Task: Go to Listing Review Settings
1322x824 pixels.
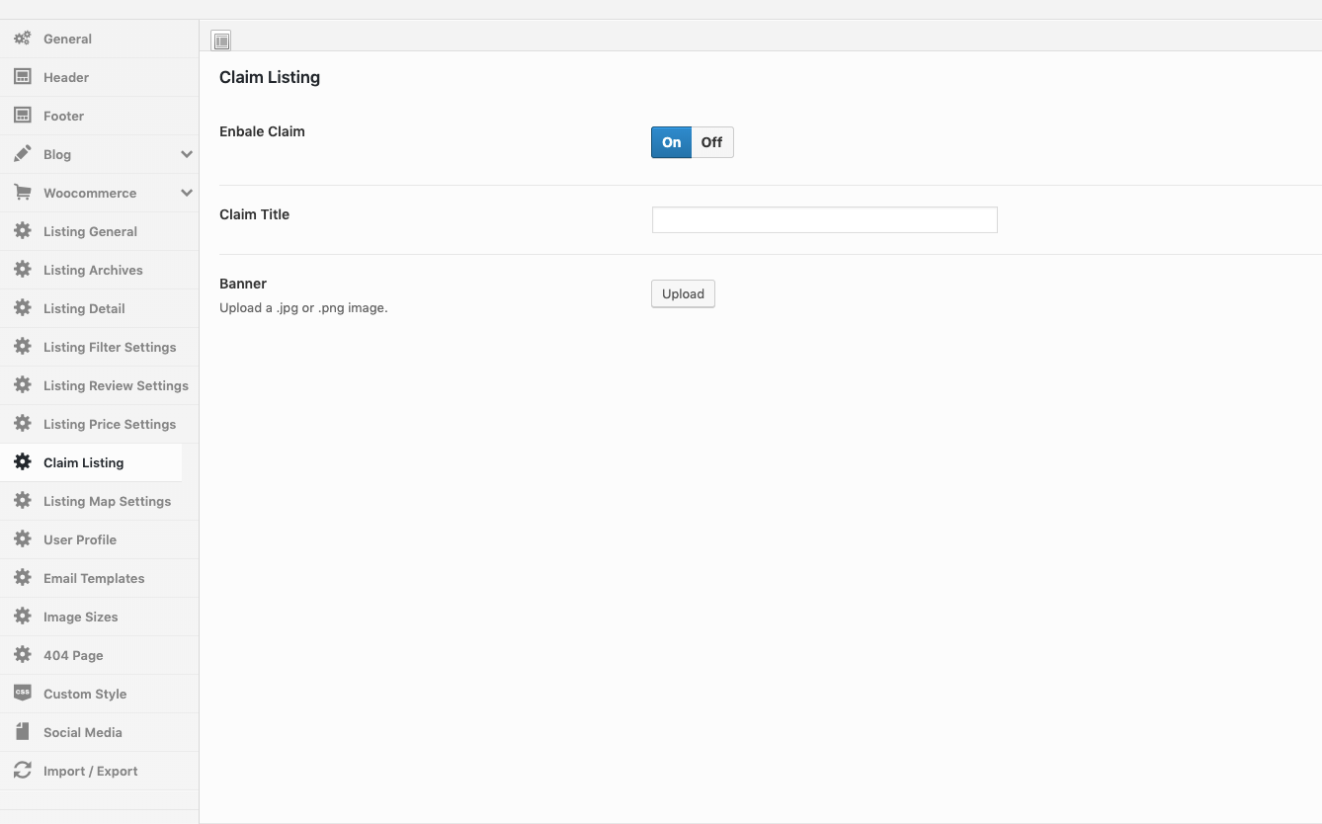Action: pyautogui.click(x=116, y=385)
